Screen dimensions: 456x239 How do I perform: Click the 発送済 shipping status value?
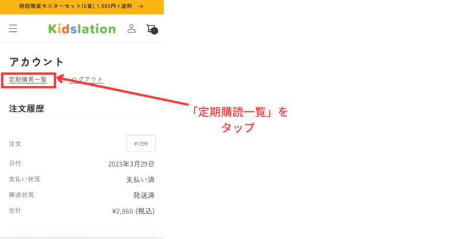(x=144, y=195)
